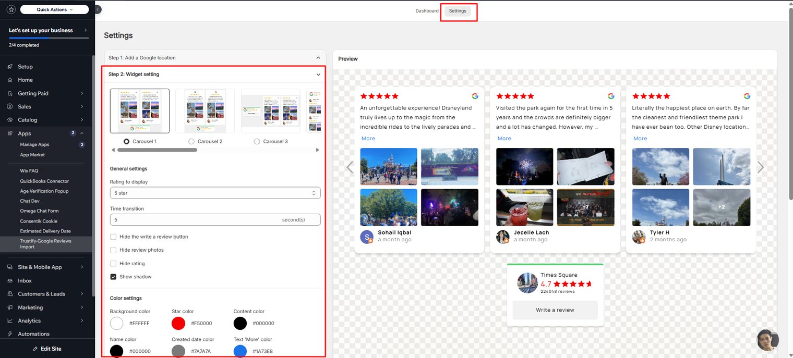
Task: Open the support chat avatar bubble
Action: pos(767,339)
